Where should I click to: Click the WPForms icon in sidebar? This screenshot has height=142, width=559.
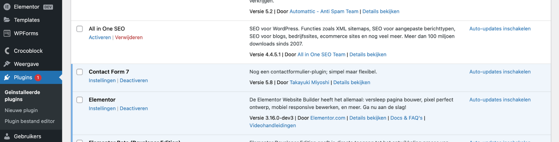tap(7, 33)
